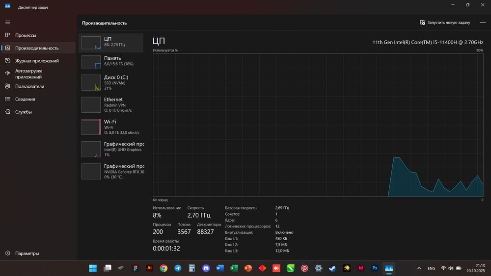Select the ЦП performance item
491x276 pixels.
[x=111, y=43]
